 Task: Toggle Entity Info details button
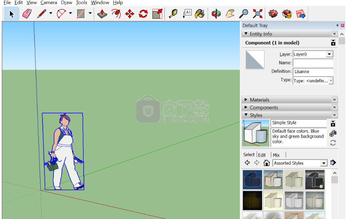pyautogui.click(x=333, y=43)
